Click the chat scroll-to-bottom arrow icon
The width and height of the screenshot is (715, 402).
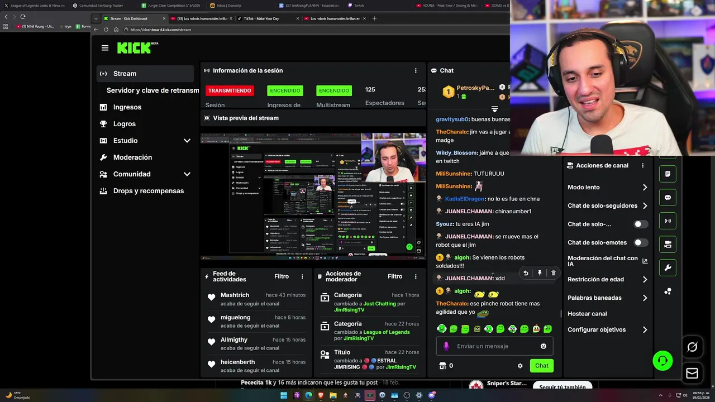pos(494,109)
